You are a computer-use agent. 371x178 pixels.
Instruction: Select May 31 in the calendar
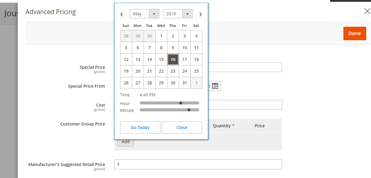[184, 83]
